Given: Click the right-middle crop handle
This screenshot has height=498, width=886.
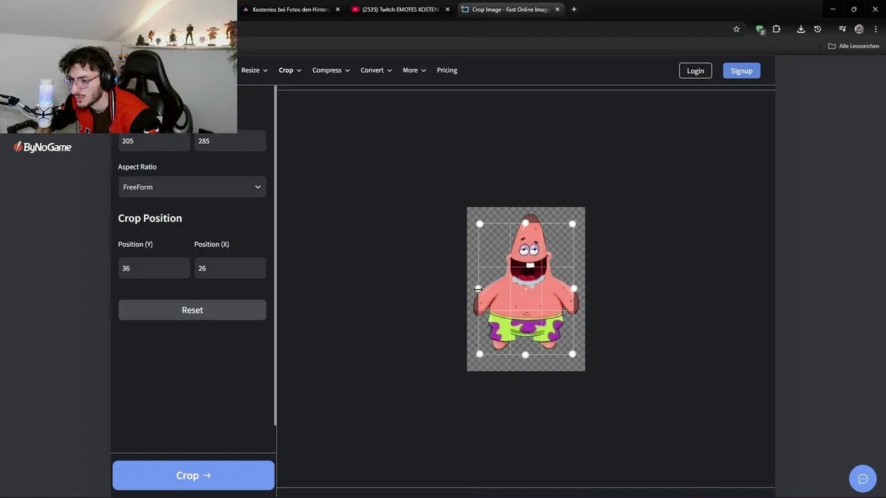Looking at the screenshot, I should tap(573, 288).
